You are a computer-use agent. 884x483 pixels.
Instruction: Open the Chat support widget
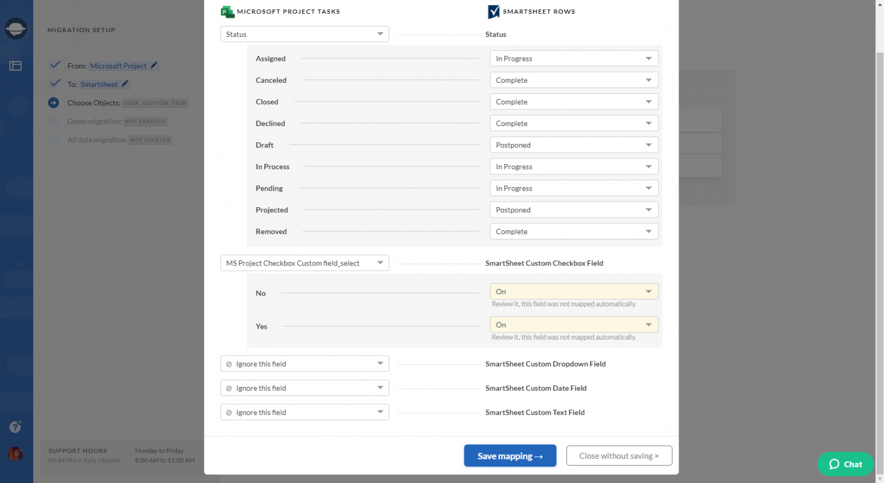coord(845,465)
